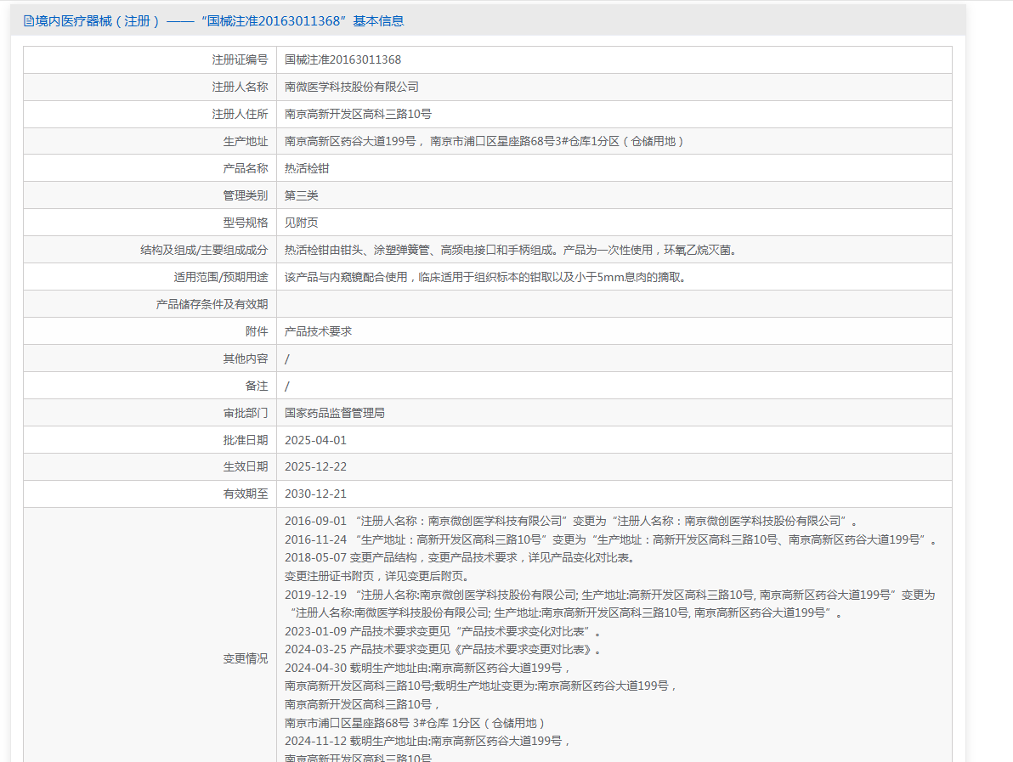Click the line 南京市浦口区星座路68号 3#仓库 1分区
Viewport: 1013px width, 762px height.
pos(416,723)
